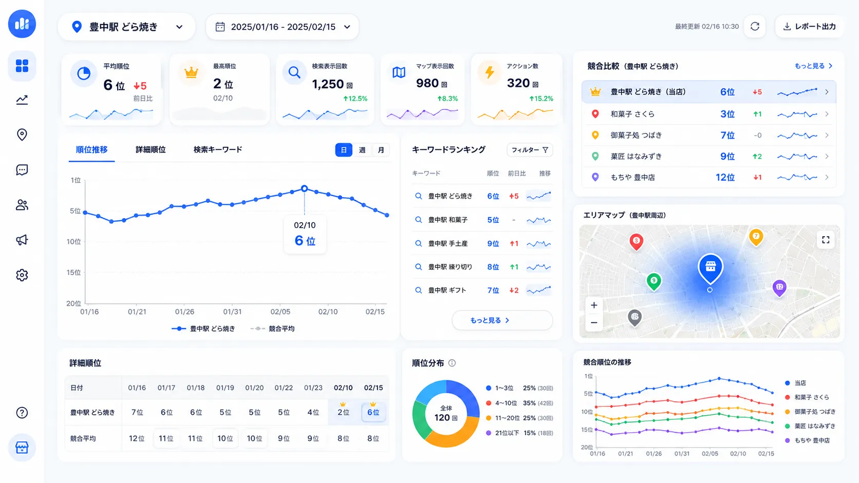Toggle the 競合平均 chart legend series
Screen dimensions: 859x483
272,329
